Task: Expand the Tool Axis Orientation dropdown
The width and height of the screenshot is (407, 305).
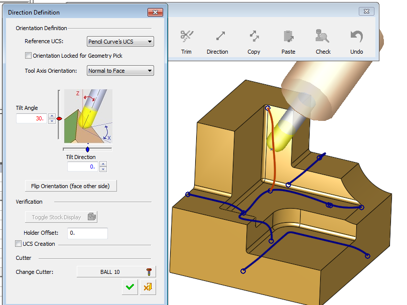Action: click(120, 71)
